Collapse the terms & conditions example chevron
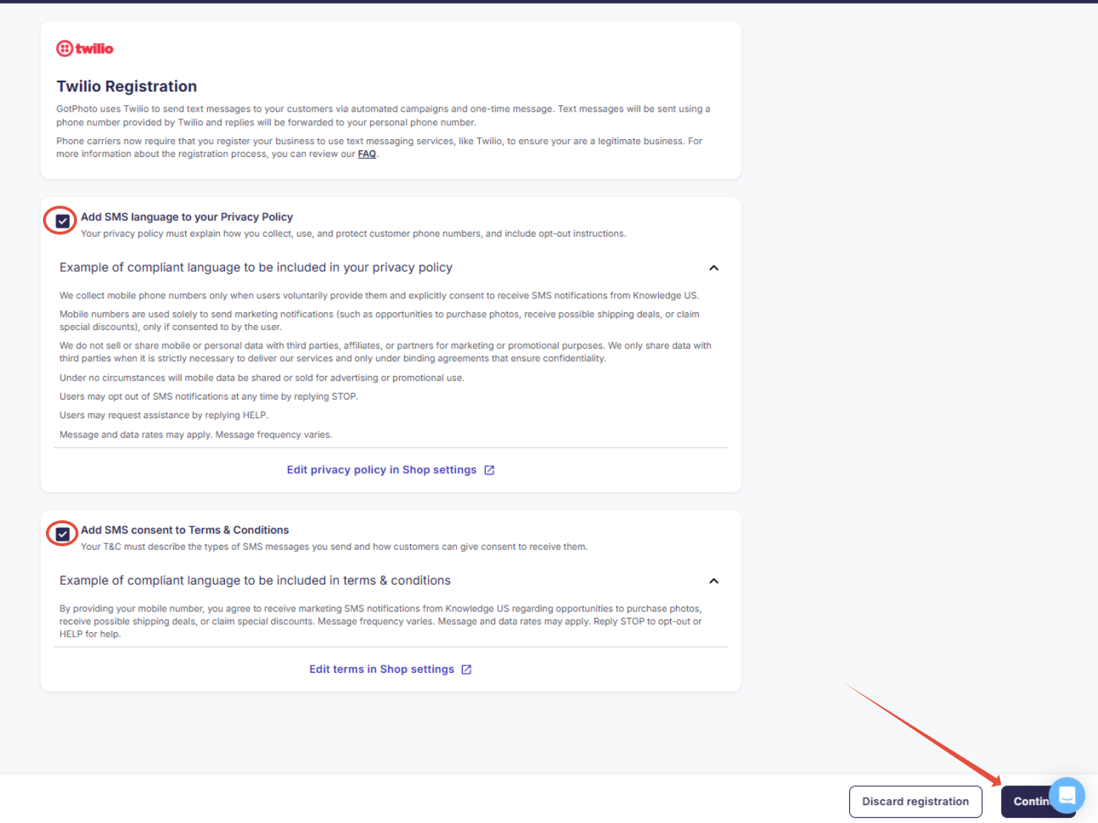1098x823 pixels. [714, 581]
